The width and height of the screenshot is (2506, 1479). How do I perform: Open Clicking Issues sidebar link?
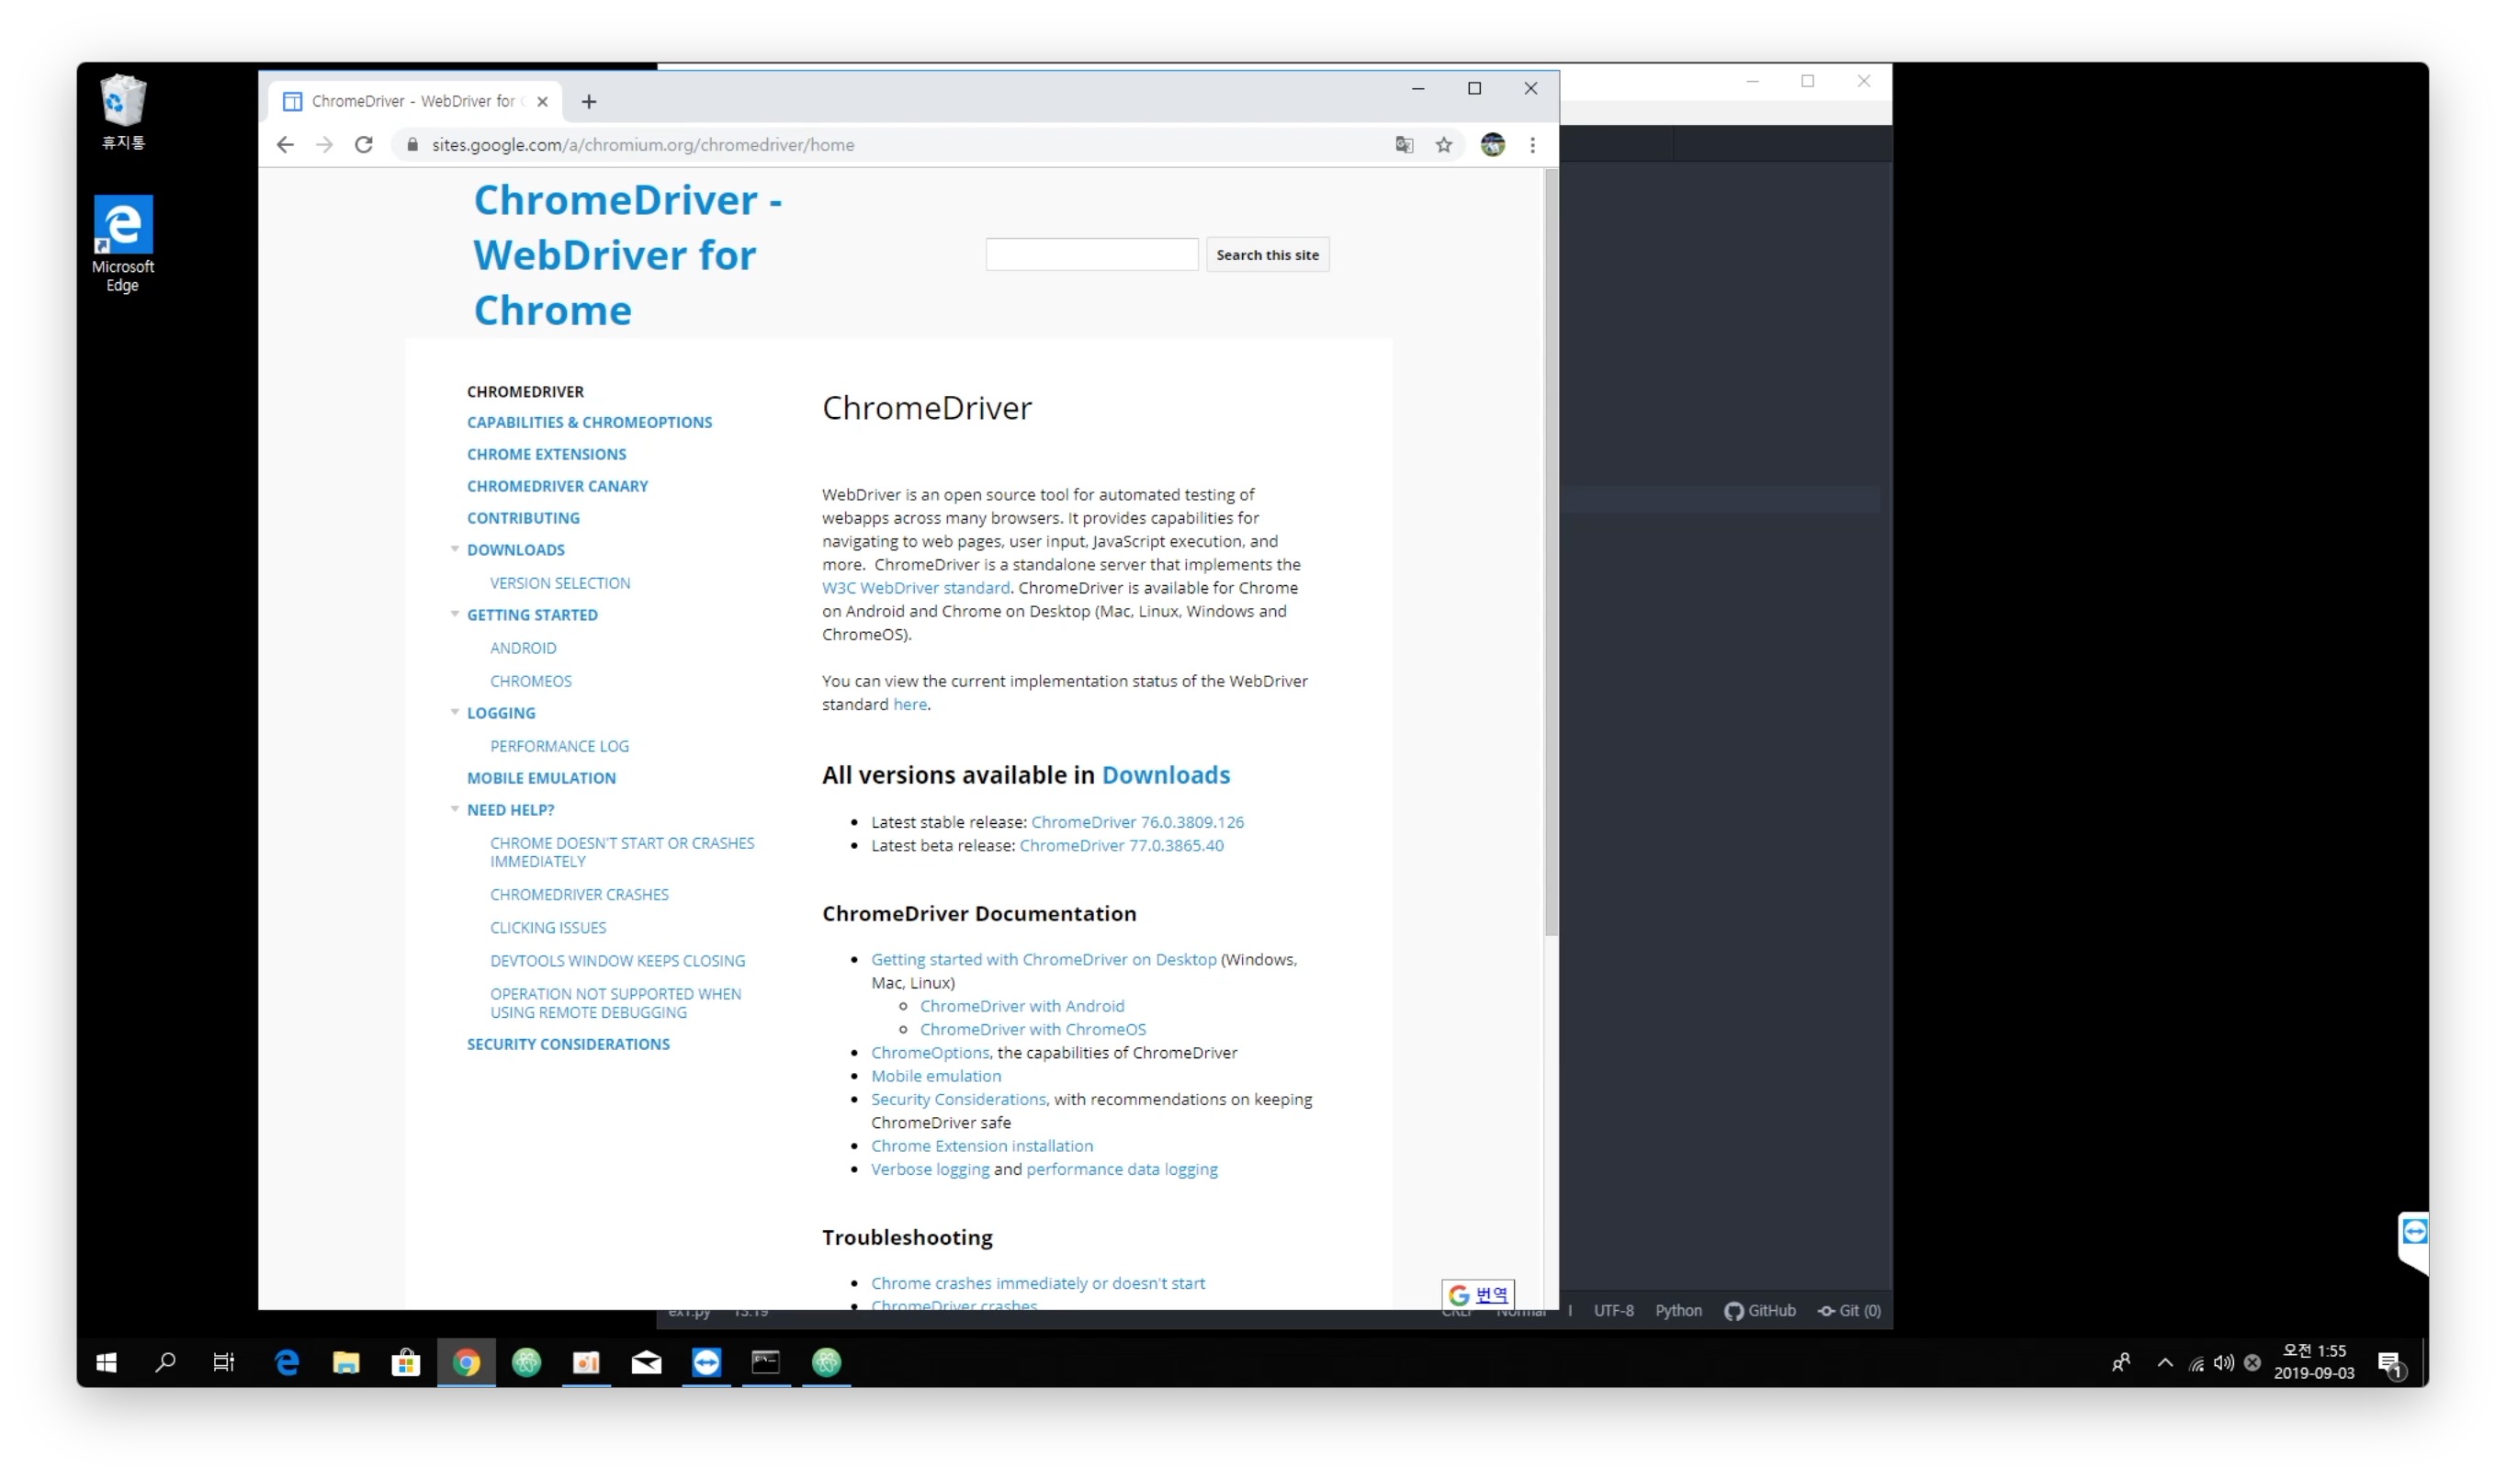pyautogui.click(x=548, y=927)
